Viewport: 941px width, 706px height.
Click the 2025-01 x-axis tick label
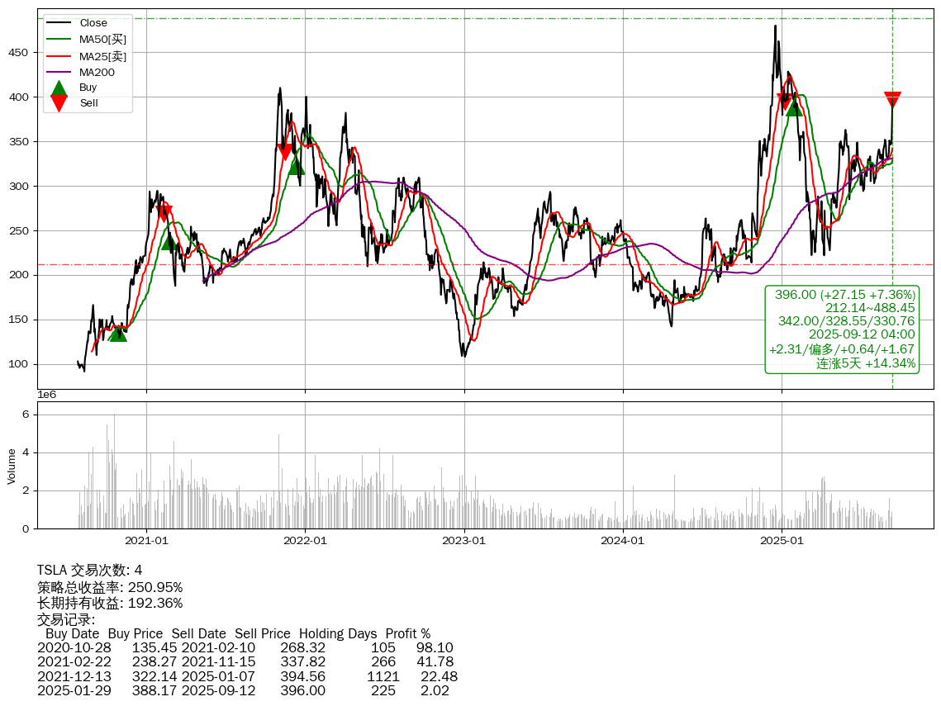[782, 541]
